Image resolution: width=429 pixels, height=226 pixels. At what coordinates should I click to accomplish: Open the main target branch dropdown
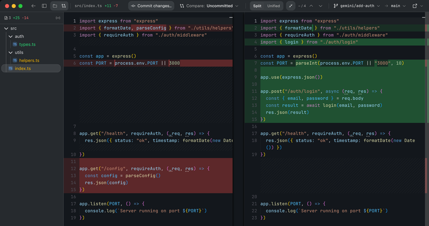398,6
